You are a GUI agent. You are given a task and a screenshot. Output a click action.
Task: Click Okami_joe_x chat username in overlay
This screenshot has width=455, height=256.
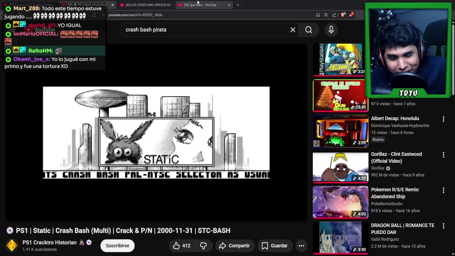[x=31, y=59]
